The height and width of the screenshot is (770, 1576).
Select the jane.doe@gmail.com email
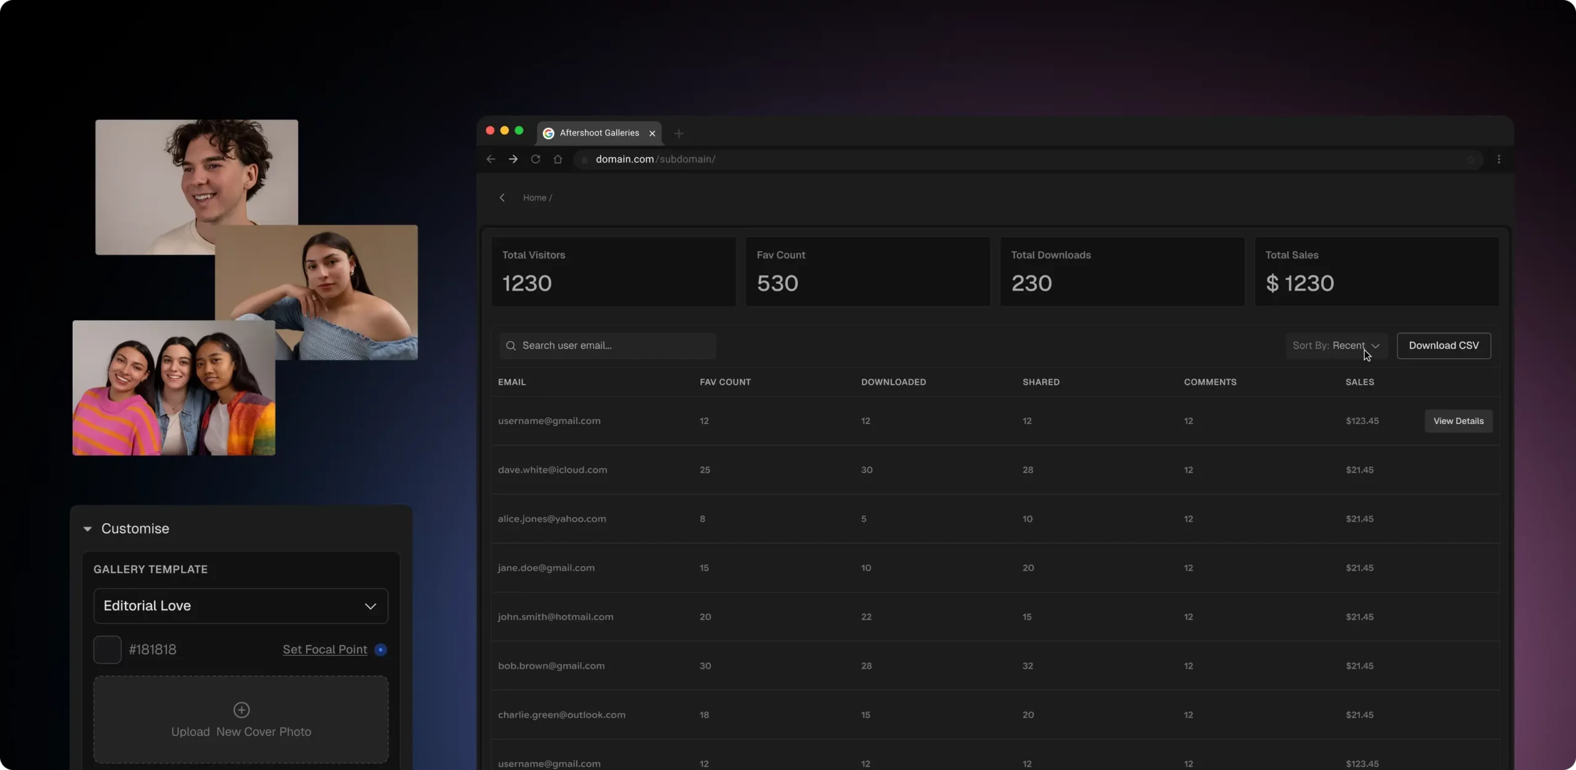pyautogui.click(x=546, y=568)
